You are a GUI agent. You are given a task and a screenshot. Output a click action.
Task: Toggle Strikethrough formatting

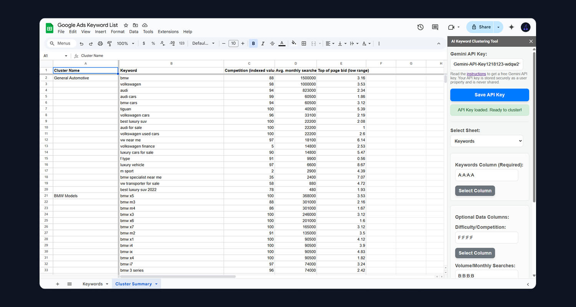coord(273,43)
